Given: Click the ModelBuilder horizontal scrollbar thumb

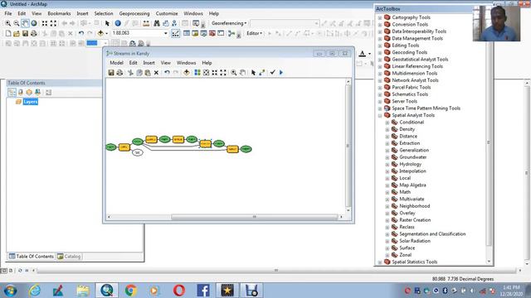Looking at the screenshot, I should tap(254, 217).
